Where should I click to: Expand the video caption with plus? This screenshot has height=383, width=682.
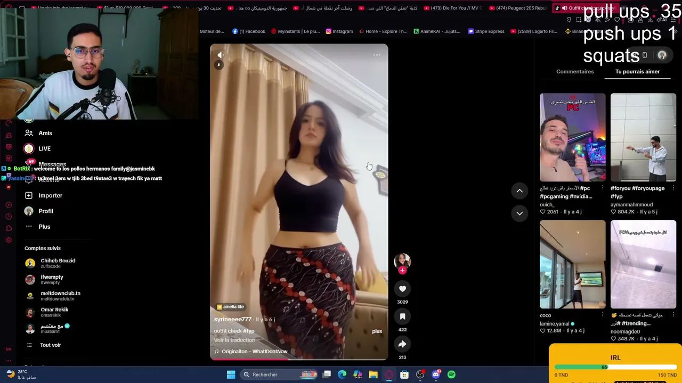pyautogui.click(x=377, y=331)
